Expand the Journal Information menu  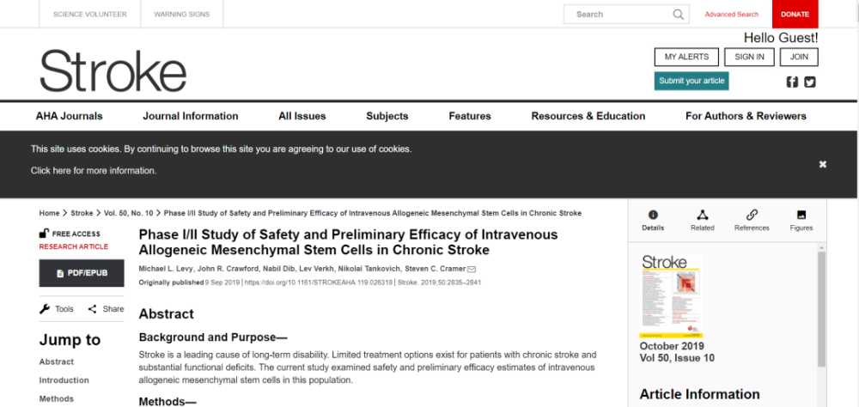(191, 116)
